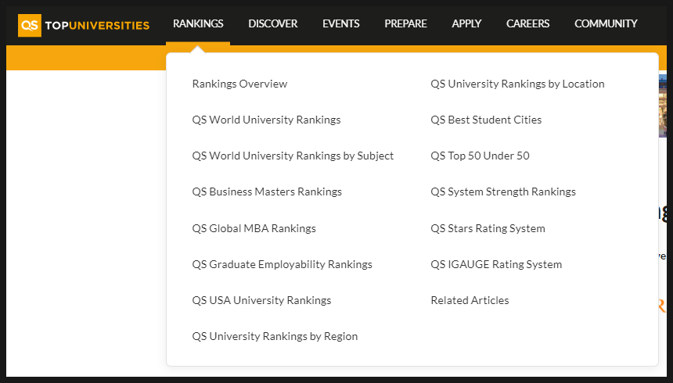673x383 pixels.
Task: Select QS Global MBA Rankings
Action: click(254, 228)
